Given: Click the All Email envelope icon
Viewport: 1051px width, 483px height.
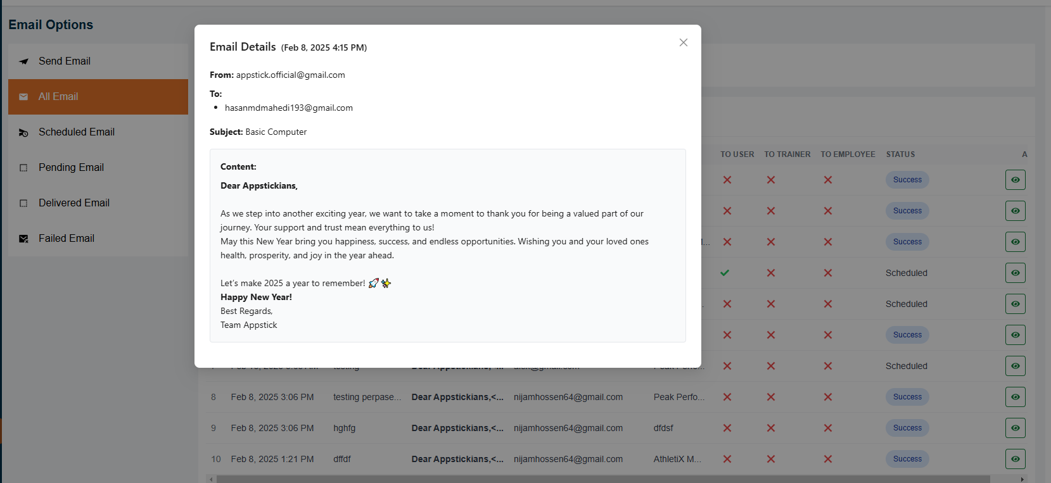Looking at the screenshot, I should click(23, 97).
